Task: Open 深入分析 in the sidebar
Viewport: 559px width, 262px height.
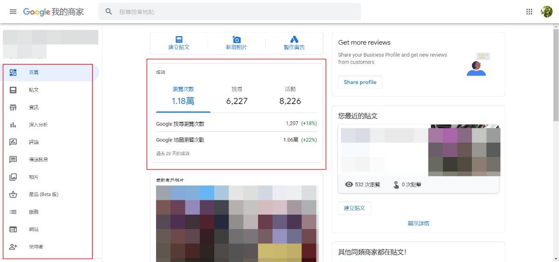Action: click(38, 124)
